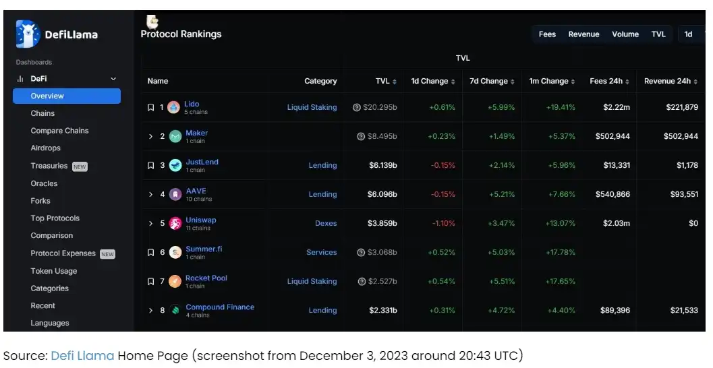713x368 pixels.
Task: Bookmark the Rocket Pool protocol
Action: pos(151,282)
